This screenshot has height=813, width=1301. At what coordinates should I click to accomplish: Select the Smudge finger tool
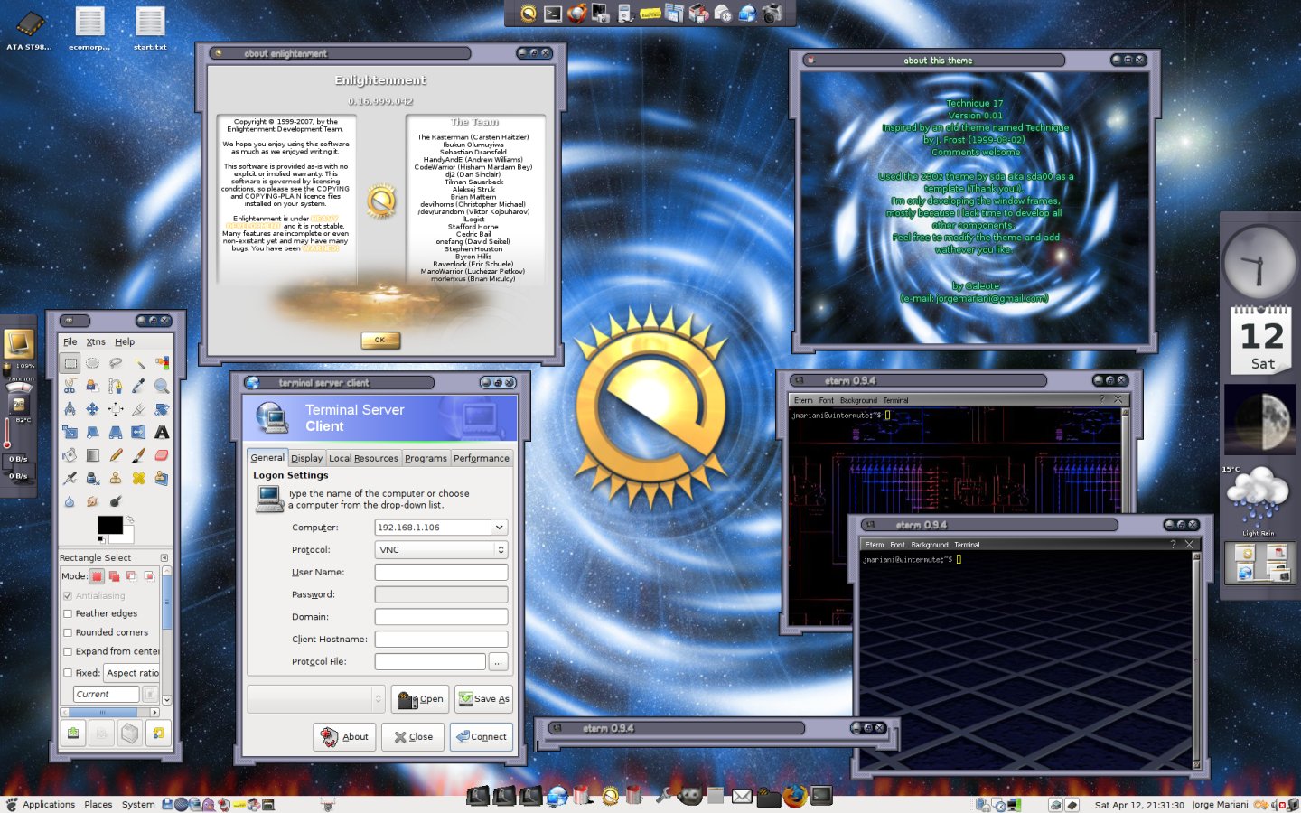(92, 501)
